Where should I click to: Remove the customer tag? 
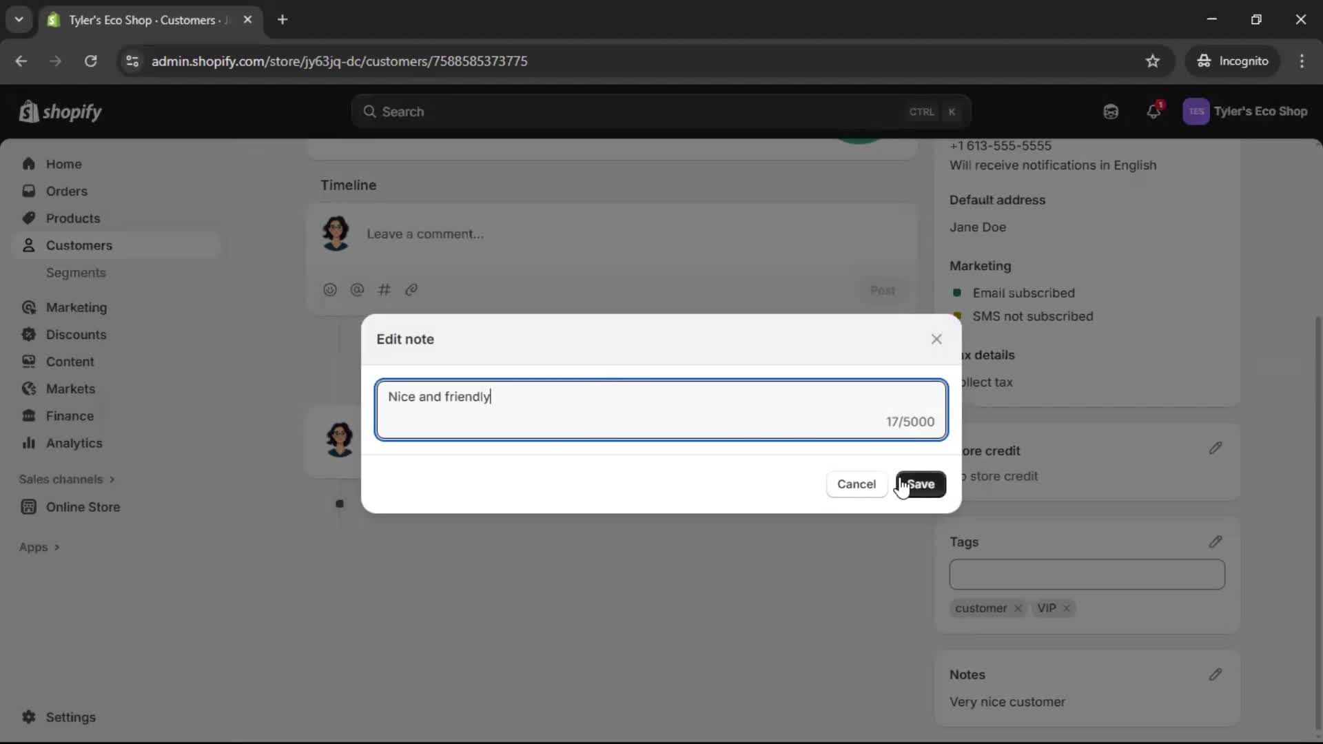(x=1018, y=608)
